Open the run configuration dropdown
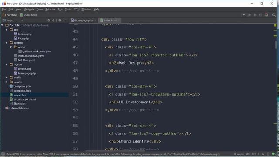Screen dimensions: 279x157 tap(244, 15)
